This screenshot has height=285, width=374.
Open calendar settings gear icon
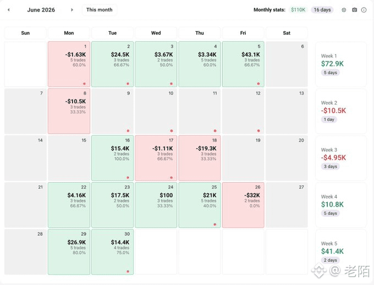click(x=344, y=10)
